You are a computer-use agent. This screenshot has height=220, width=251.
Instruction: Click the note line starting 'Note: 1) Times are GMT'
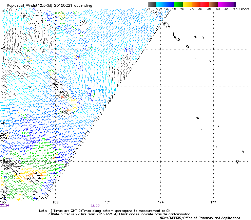105,211
